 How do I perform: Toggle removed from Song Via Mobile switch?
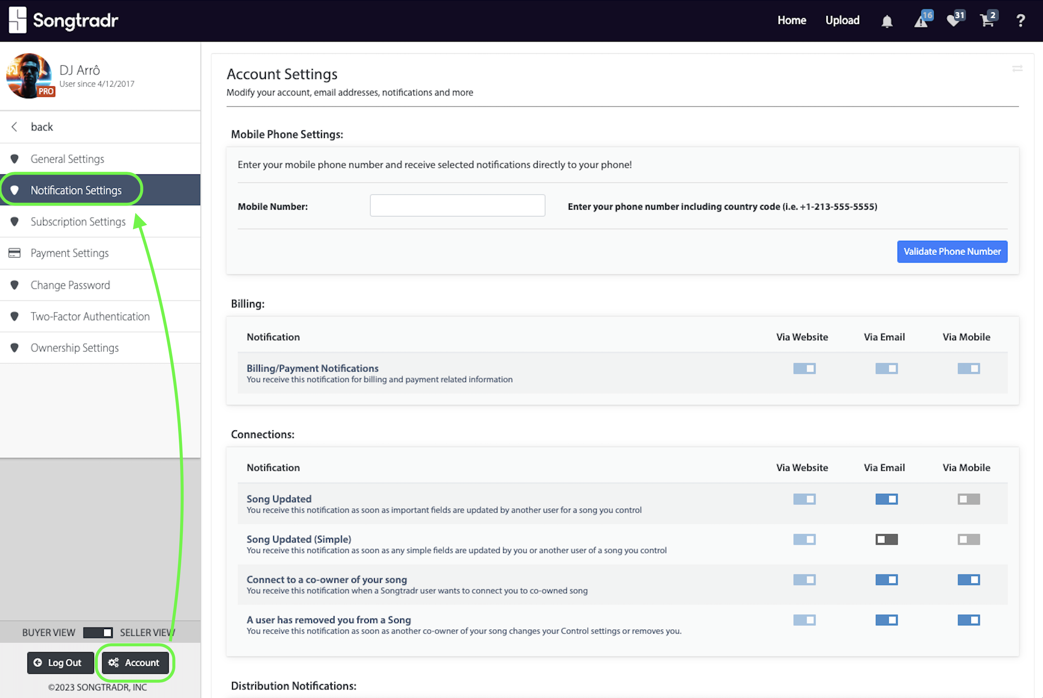coord(969,621)
